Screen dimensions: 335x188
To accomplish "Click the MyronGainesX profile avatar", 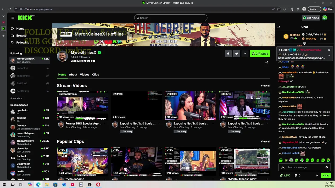I will tap(63, 56).
